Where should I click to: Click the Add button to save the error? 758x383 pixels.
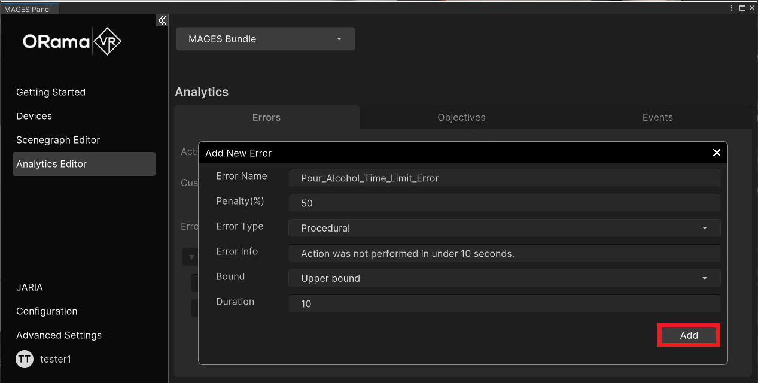[688, 335]
